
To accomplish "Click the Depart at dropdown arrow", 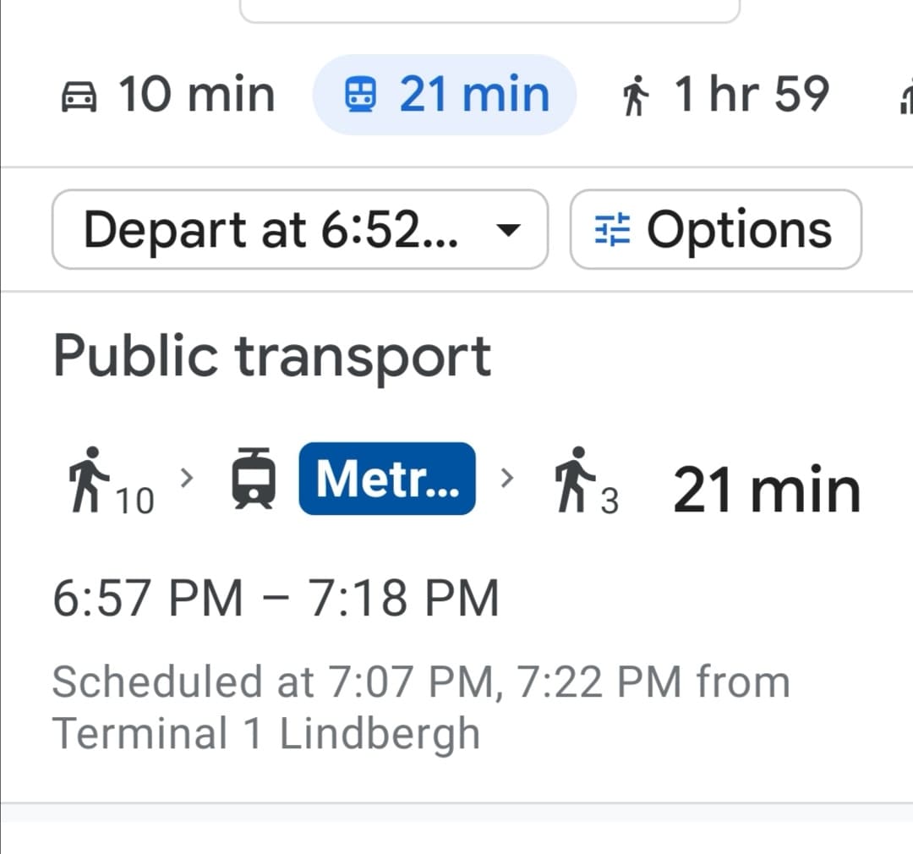I will 508,230.
